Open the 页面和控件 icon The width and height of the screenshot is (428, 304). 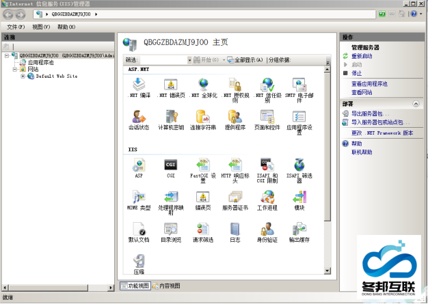click(267, 120)
